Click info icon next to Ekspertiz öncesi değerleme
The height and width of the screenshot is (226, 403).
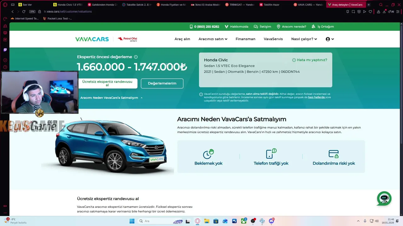tap(136, 57)
